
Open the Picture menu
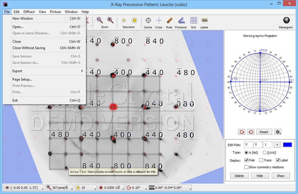point(55,12)
